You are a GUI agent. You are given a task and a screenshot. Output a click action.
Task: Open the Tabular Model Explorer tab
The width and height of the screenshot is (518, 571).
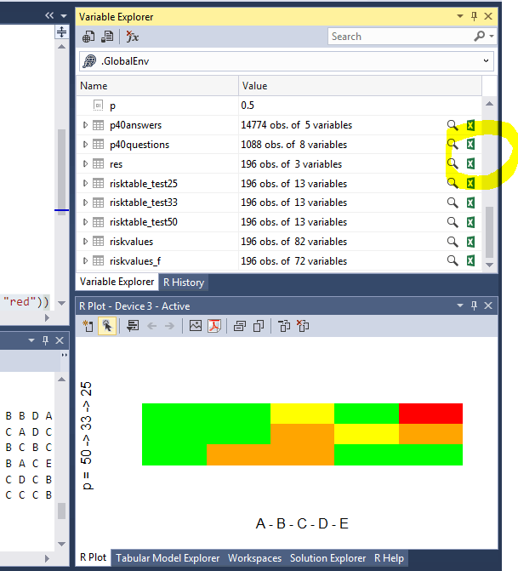coord(168,558)
